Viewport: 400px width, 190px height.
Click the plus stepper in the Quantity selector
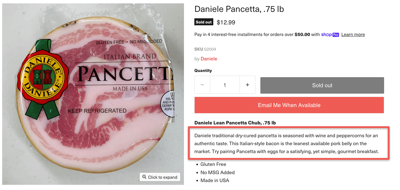point(248,85)
